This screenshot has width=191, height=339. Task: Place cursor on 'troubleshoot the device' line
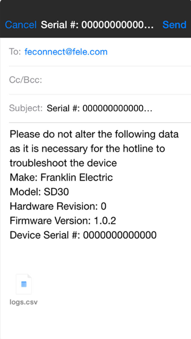[63, 163]
